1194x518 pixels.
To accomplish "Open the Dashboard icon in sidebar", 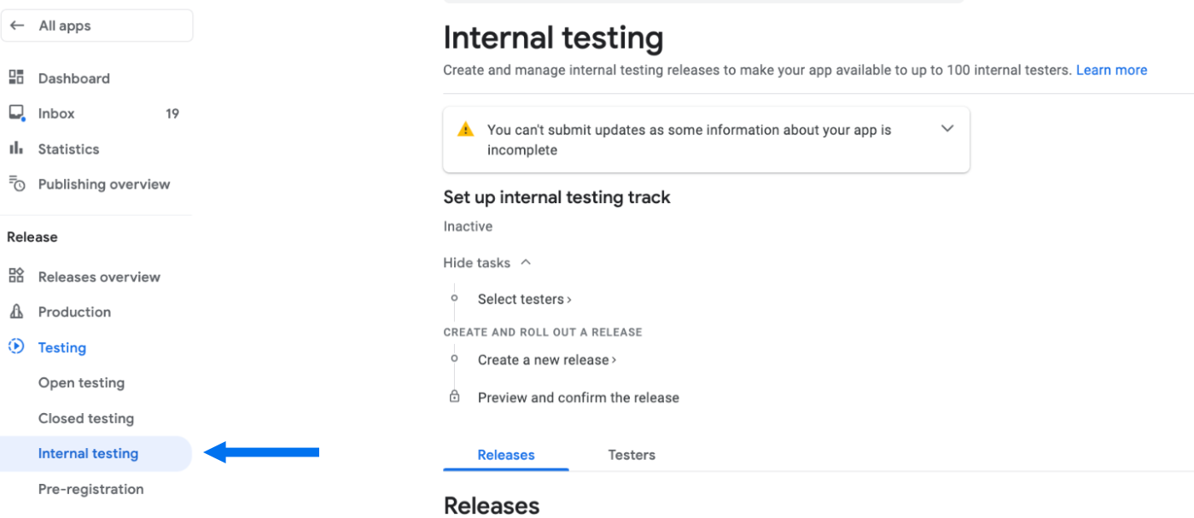I will tap(16, 78).
